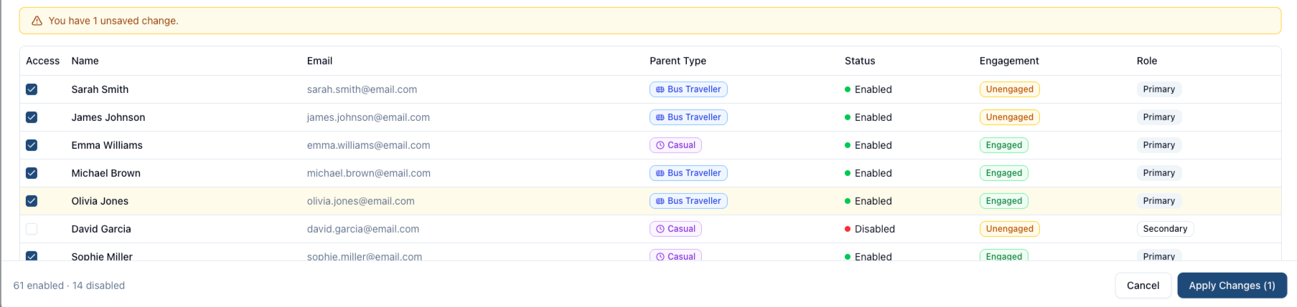
Task: Click the Engagement column header
Action: 1008,61
